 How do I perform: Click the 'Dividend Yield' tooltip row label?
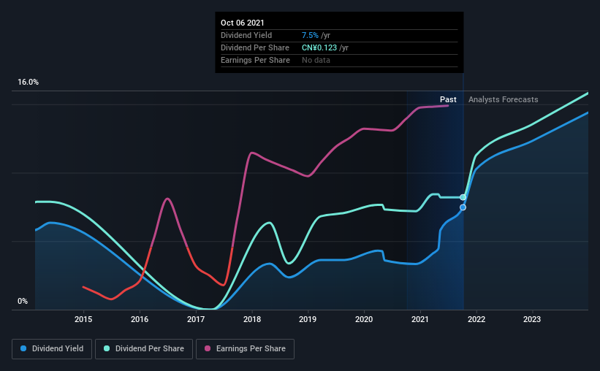[x=246, y=35]
